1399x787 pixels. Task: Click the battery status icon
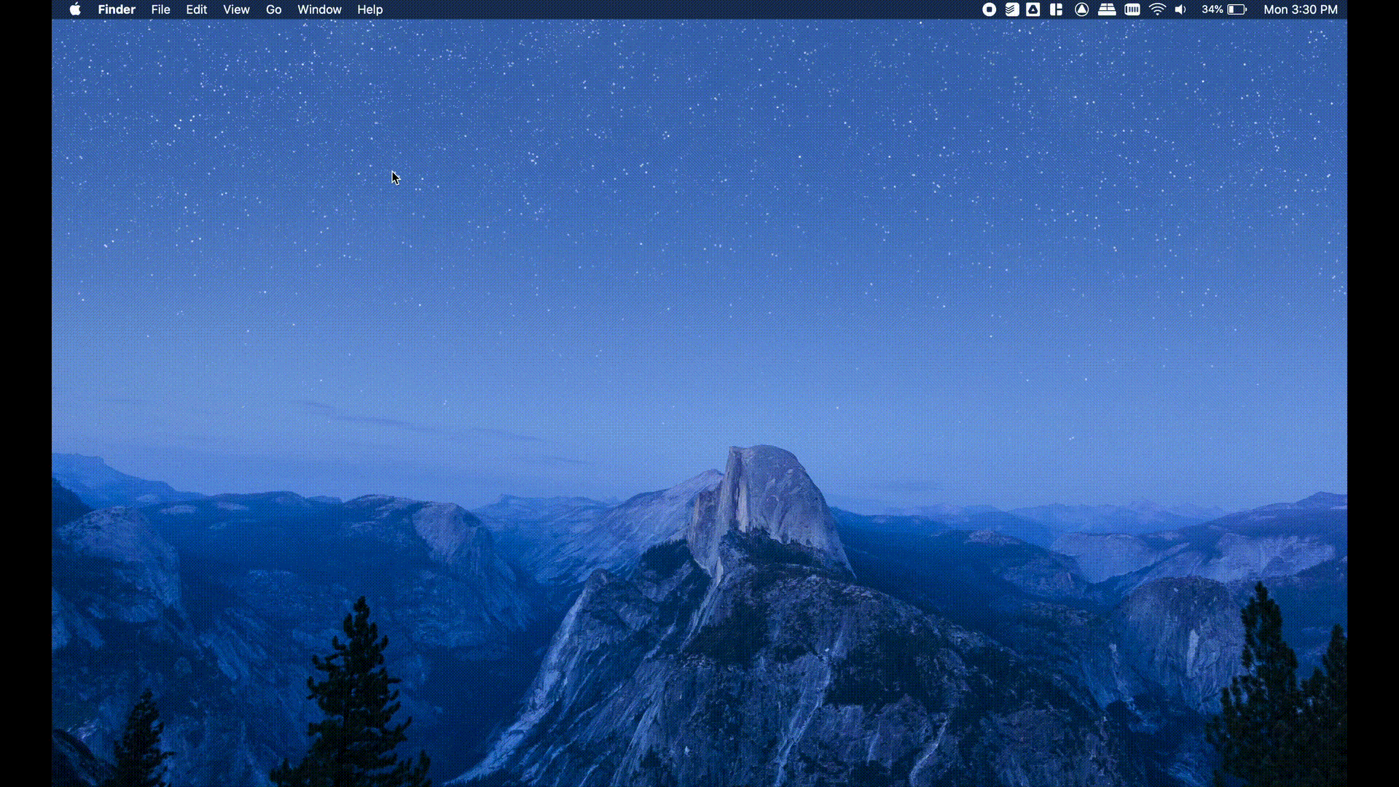click(x=1237, y=9)
